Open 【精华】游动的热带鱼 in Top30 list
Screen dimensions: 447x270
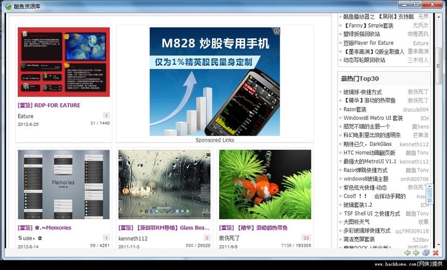point(369,100)
